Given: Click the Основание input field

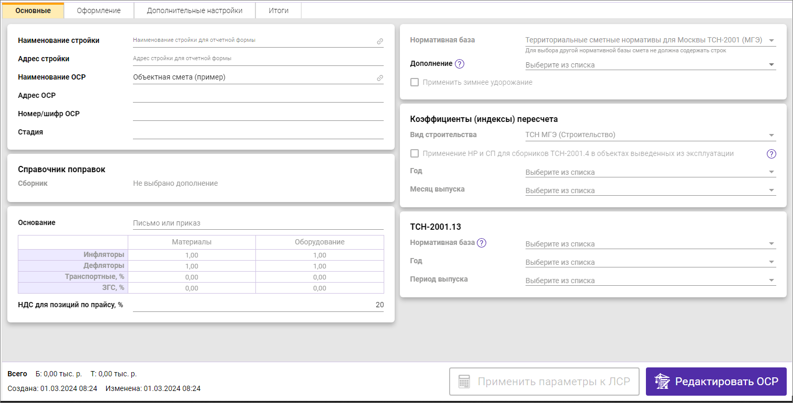Looking at the screenshot, I should pos(258,223).
